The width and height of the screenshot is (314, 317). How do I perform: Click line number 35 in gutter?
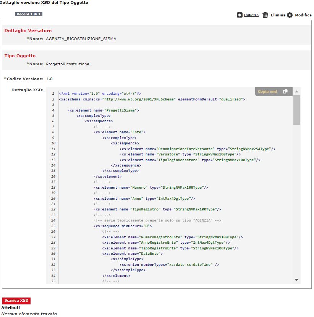53,281
